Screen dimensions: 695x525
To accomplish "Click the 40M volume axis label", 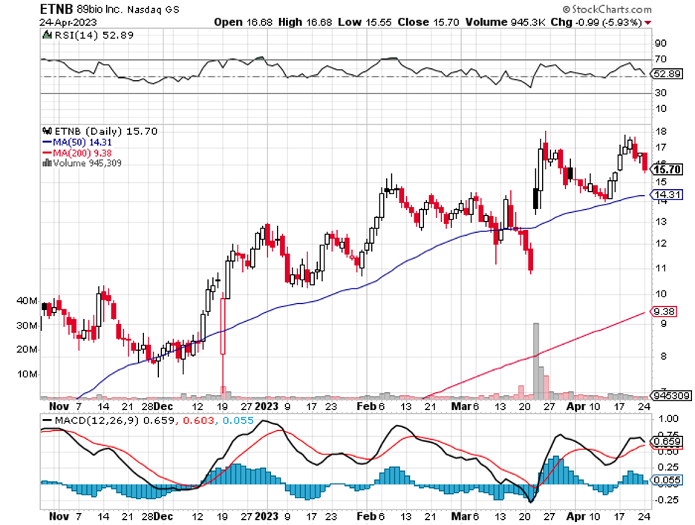I will pyautogui.click(x=27, y=301).
